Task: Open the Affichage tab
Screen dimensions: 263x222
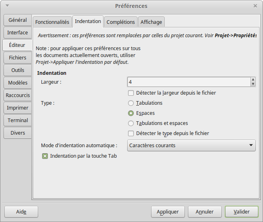Action: [x=151, y=22]
